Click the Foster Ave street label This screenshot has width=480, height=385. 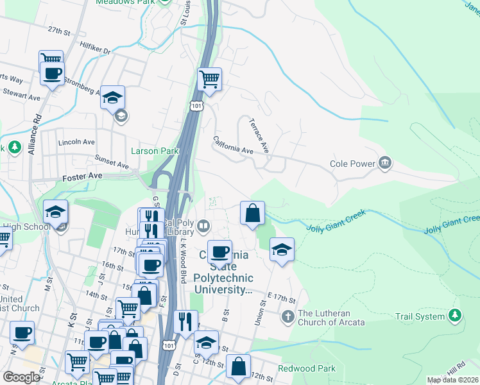(x=82, y=177)
